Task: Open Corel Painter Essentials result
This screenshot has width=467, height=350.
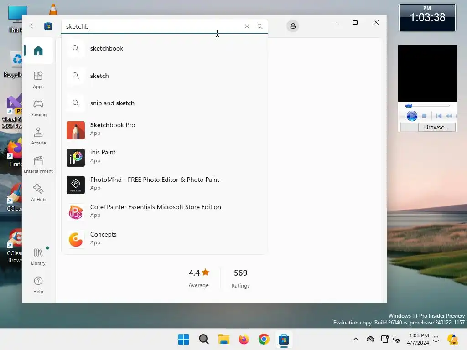Action: tap(164, 212)
